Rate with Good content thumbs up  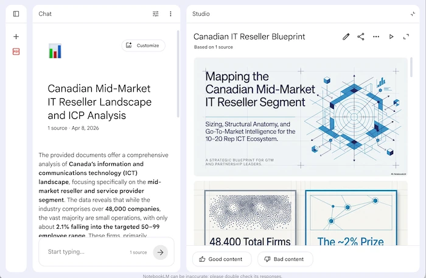(x=222, y=259)
